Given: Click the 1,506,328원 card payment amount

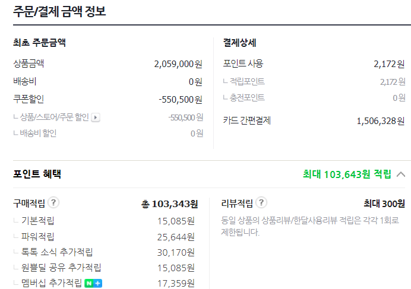Looking at the screenshot, I should pyautogui.click(x=380, y=120).
